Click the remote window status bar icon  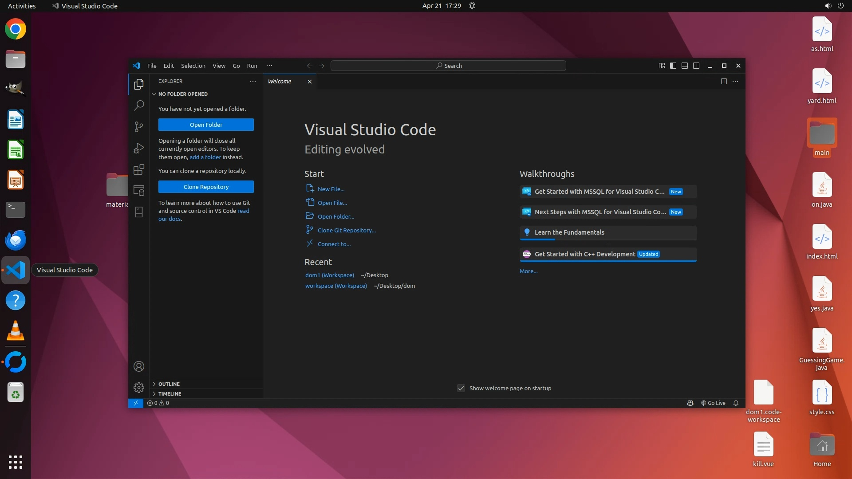pyautogui.click(x=136, y=403)
